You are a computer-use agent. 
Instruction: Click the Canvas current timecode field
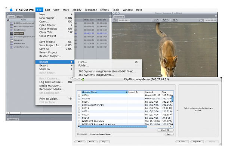(124, 20)
